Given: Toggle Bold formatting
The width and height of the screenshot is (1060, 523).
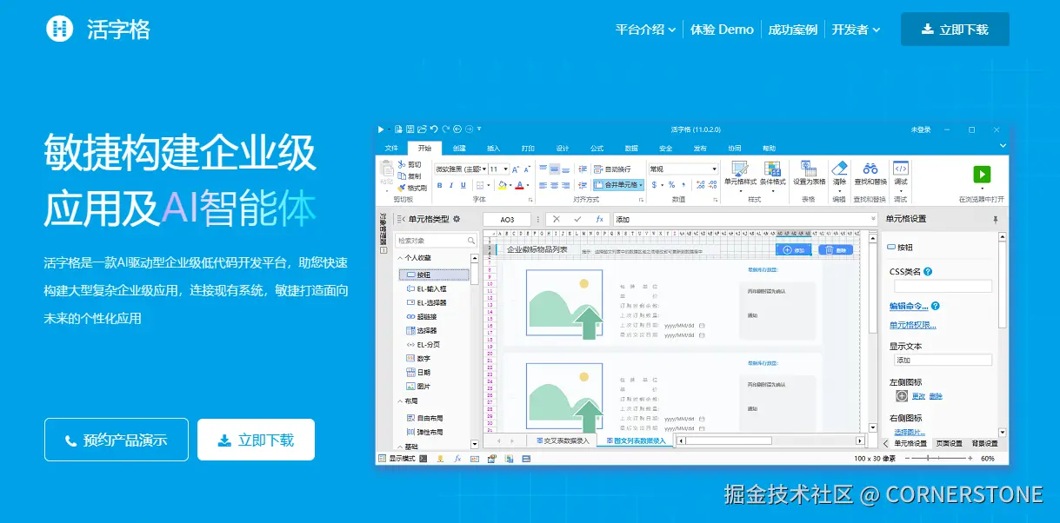Looking at the screenshot, I should (x=439, y=185).
